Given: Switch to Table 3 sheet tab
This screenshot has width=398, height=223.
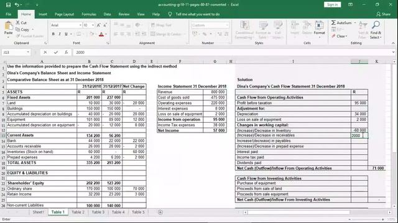Looking at the screenshot, I should coord(98,212).
